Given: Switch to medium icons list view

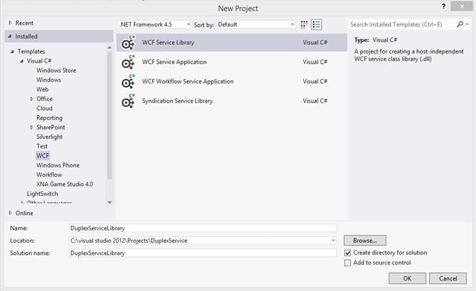Looking at the screenshot, I should click(316, 24).
